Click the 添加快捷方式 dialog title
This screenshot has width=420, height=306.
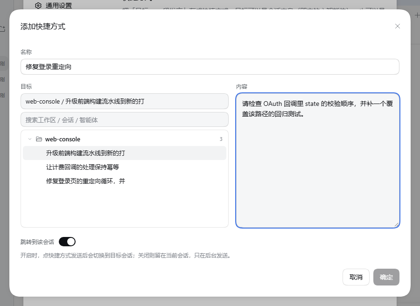pyautogui.click(x=43, y=26)
